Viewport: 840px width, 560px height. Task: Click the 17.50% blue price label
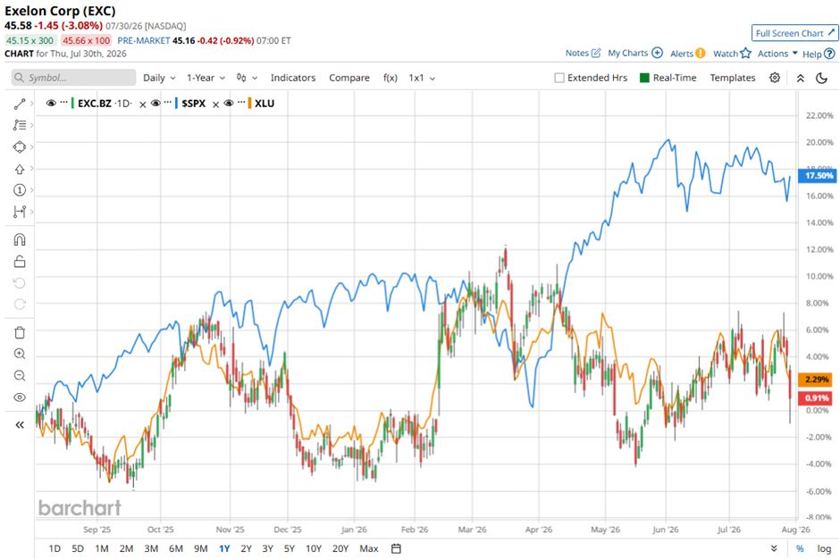(817, 176)
